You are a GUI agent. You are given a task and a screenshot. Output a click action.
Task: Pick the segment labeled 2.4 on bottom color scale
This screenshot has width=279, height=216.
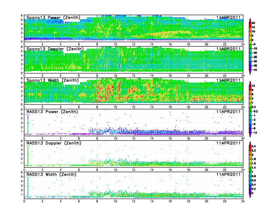[250, 149]
